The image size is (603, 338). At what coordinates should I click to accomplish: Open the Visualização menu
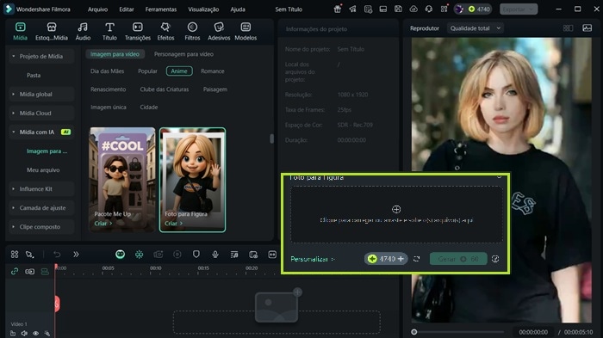[203, 9]
